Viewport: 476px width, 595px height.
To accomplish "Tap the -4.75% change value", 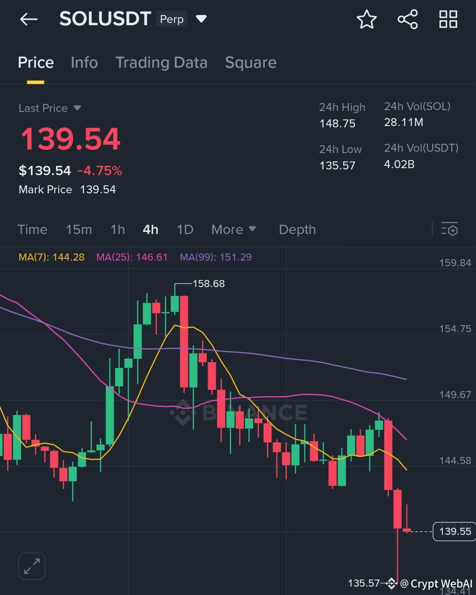I will point(99,170).
